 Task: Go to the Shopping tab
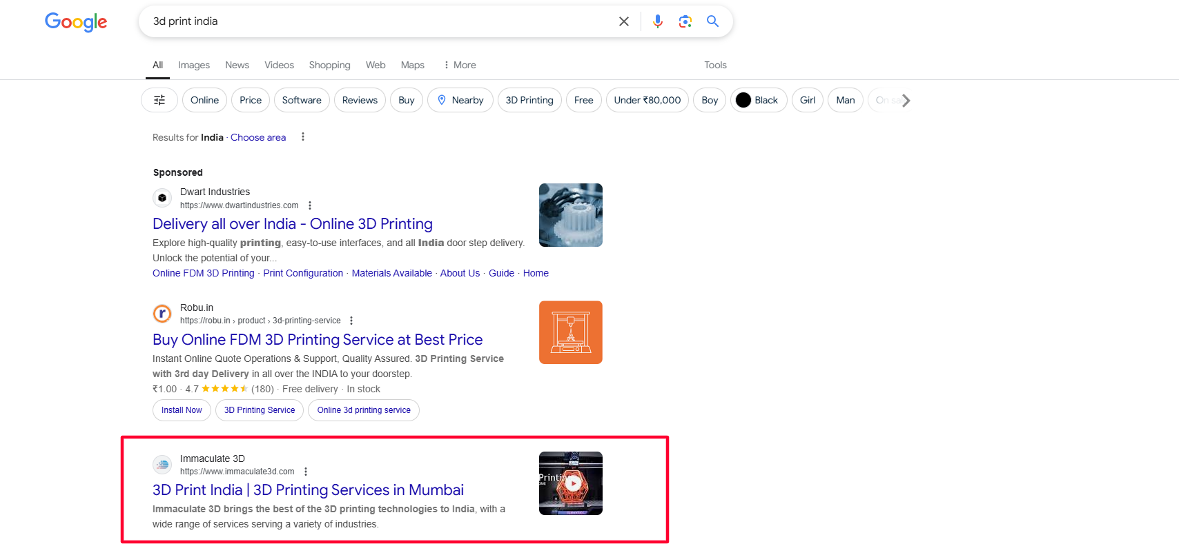pyautogui.click(x=329, y=65)
